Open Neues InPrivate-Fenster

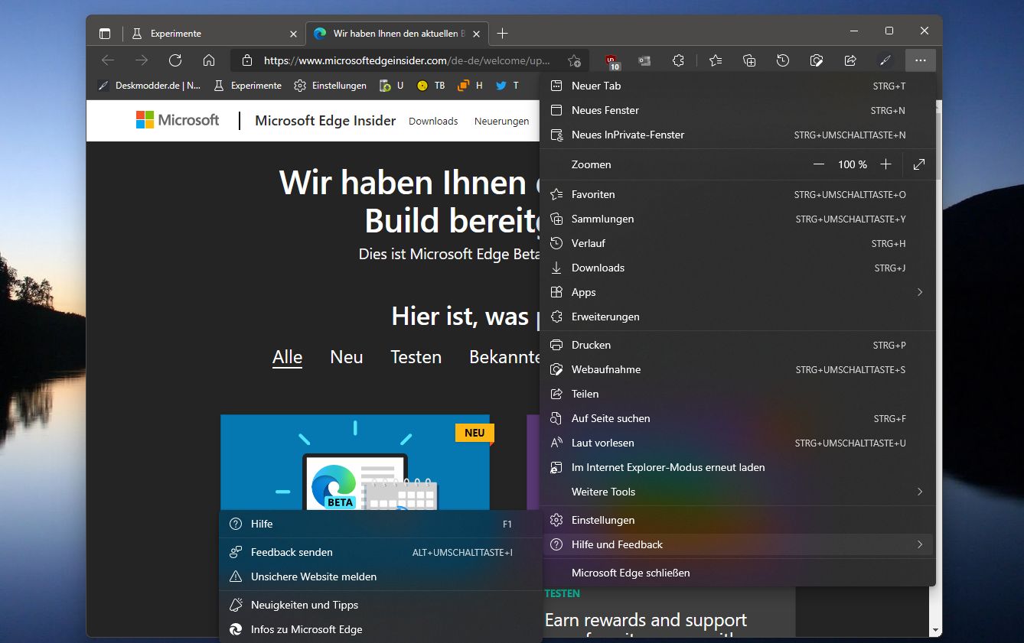point(738,135)
